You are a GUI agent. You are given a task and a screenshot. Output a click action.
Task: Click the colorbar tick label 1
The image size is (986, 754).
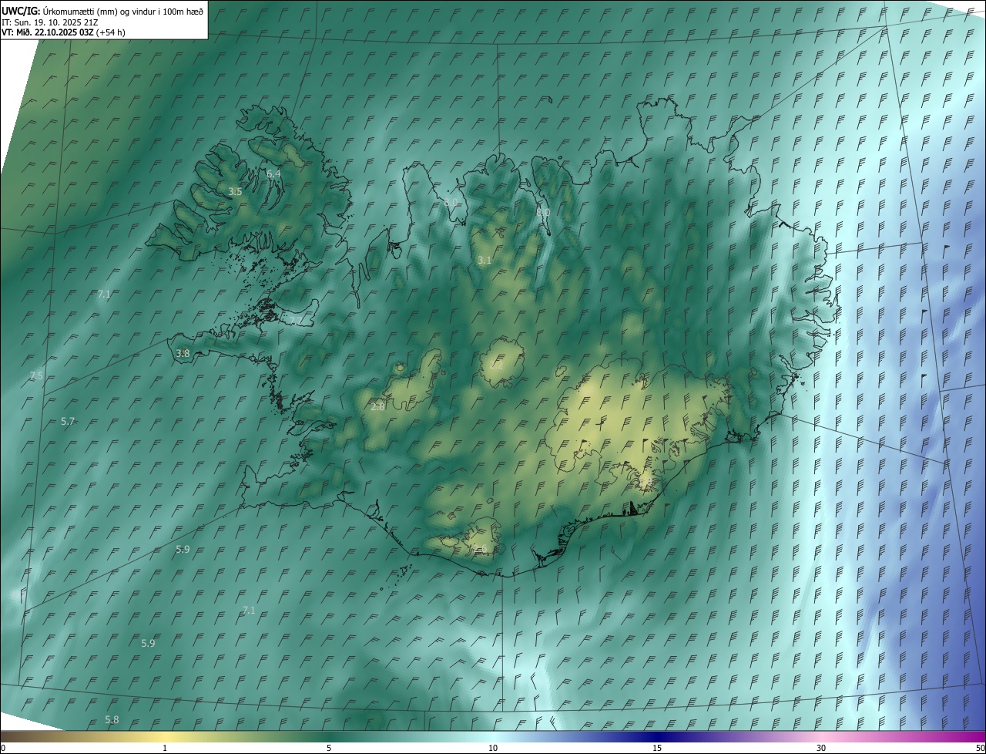(x=165, y=748)
